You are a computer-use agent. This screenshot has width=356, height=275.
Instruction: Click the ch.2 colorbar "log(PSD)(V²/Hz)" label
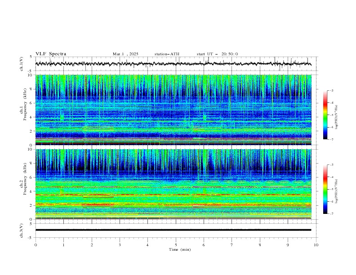[x=336, y=191]
